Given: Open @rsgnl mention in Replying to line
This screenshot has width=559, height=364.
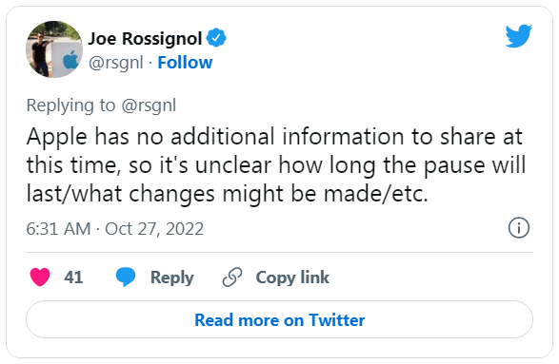Looking at the screenshot, I should (x=149, y=105).
